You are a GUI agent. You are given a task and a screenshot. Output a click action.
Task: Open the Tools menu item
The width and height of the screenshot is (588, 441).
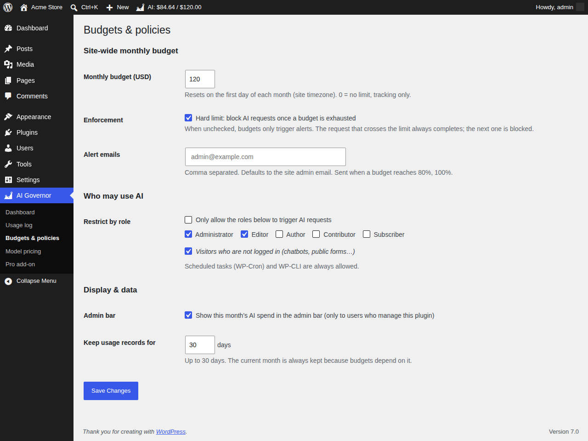(x=37, y=164)
